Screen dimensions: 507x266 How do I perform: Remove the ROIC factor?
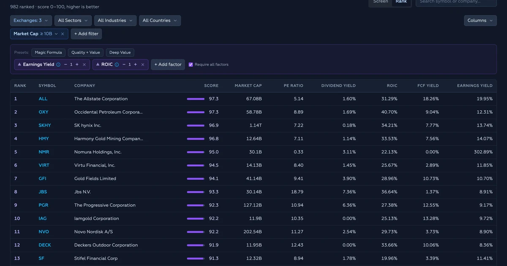coord(143,65)
